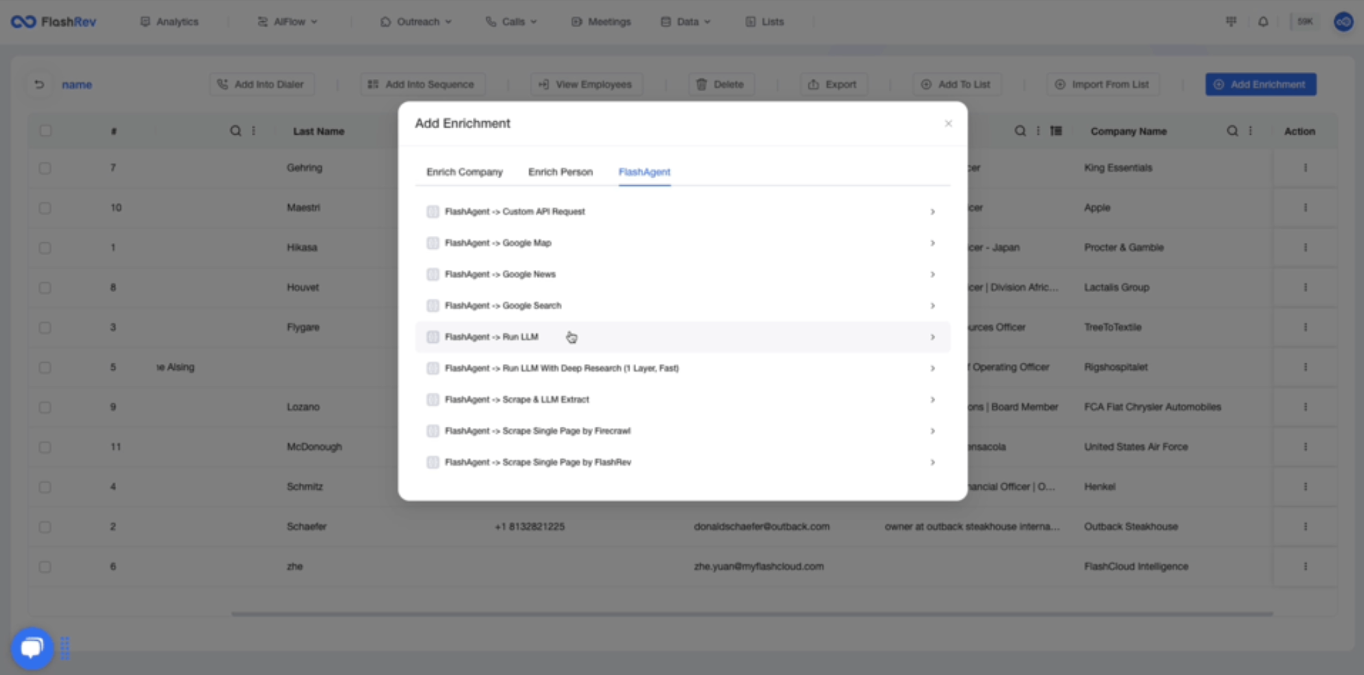
Task: Close the Add Enrichment dialog
Action: pos(948,123)
